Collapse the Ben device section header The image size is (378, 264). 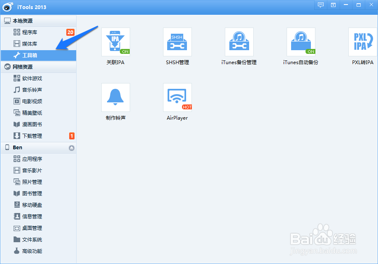pos(39,148)
